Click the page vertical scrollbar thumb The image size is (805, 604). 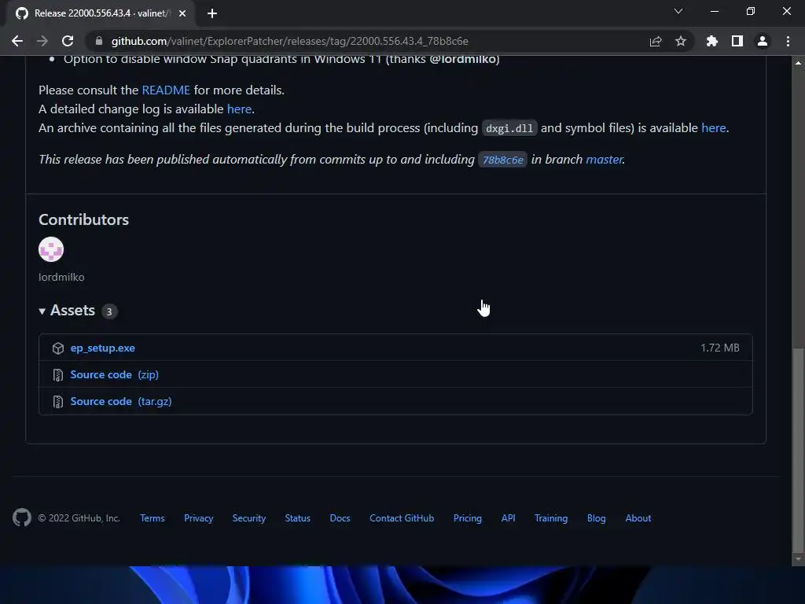(799, 449)
